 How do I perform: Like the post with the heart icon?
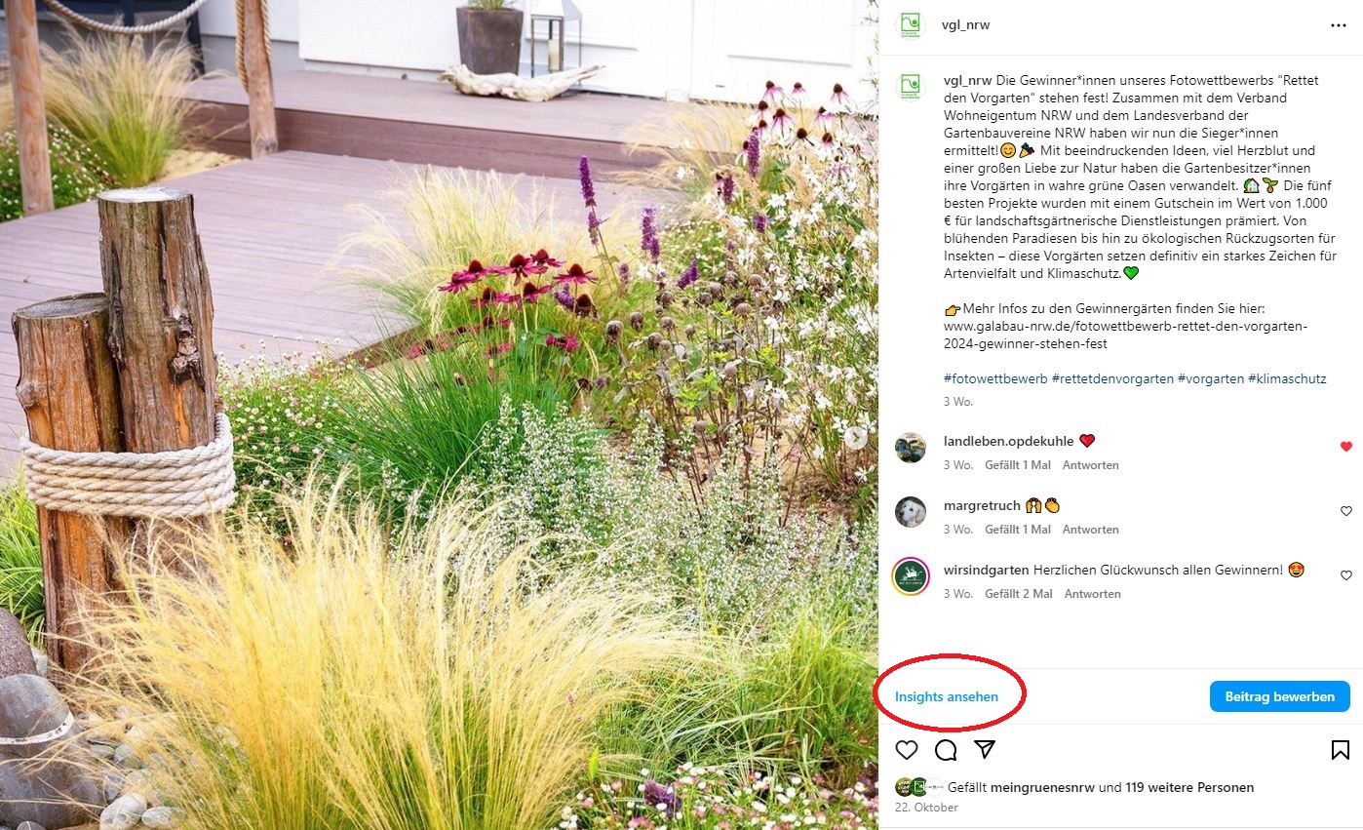907,750
